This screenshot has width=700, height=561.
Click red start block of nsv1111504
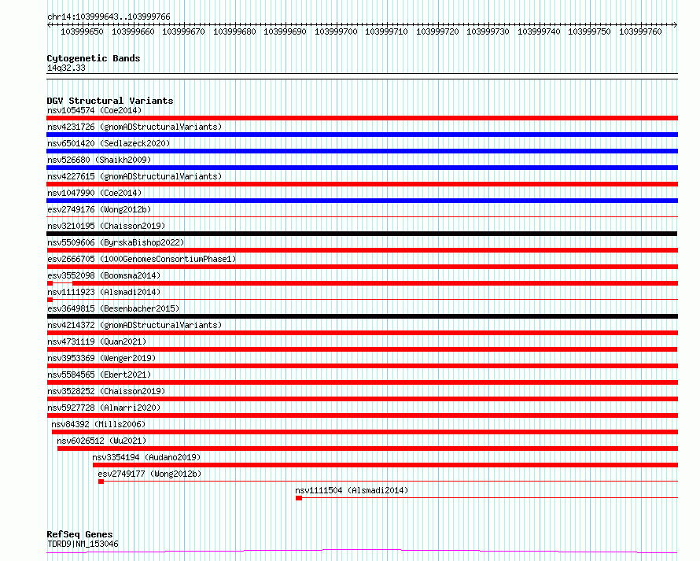click(x=299, y=498)
